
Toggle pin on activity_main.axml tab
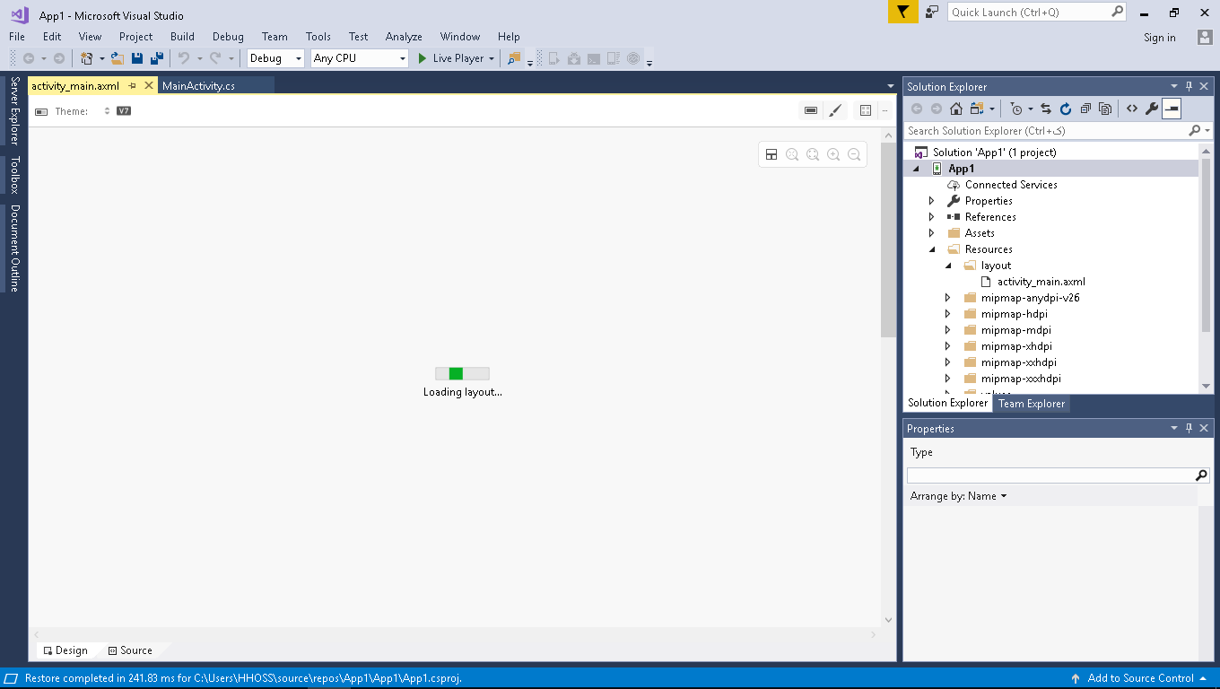[132, 86]
